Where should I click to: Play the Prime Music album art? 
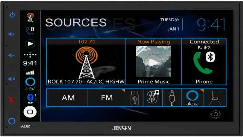pyautogui.click(x=154, y=61)
